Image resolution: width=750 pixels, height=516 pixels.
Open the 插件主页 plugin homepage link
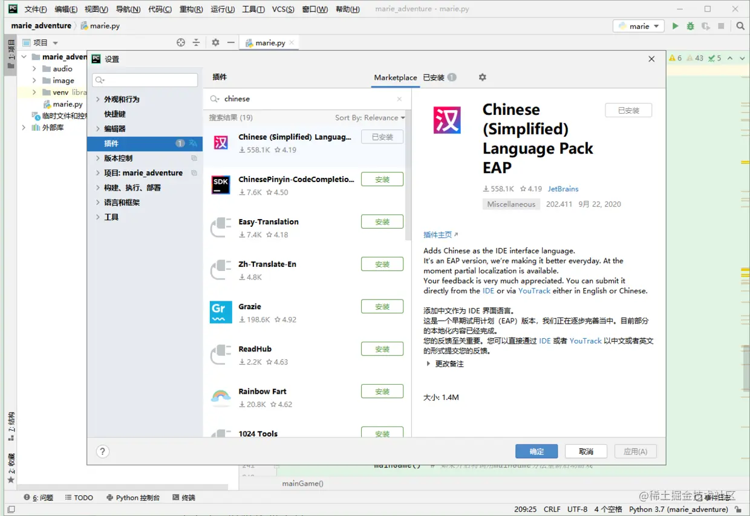[441, 235]
